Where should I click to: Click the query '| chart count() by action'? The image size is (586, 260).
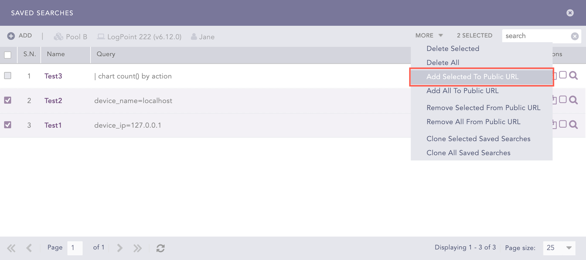click(133, 76)
